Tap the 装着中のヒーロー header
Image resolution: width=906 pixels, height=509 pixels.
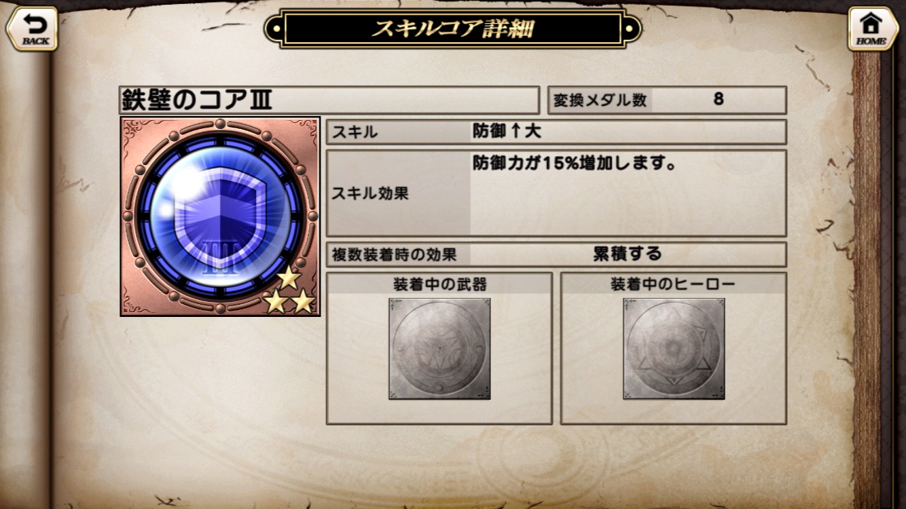pyautogui.click(x=673, y=284)
